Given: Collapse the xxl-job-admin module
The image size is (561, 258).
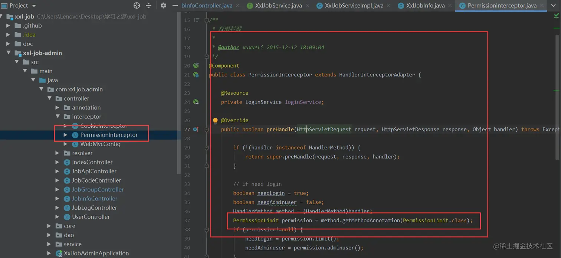Looking at the screenshot, I should (8, 53).
